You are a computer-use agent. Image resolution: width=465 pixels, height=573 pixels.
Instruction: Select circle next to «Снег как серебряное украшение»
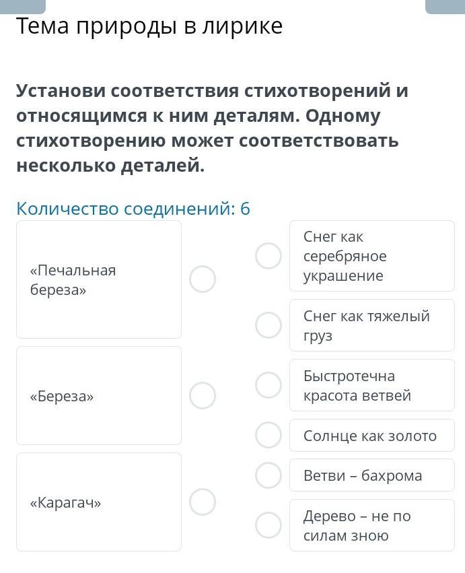(x=269, y=256)
